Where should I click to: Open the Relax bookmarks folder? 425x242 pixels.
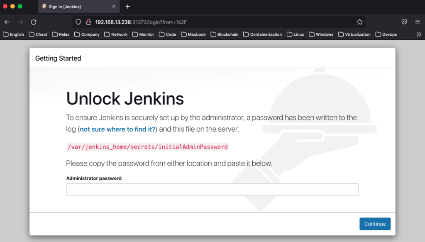pyautogui.click(x=61, y=34)
